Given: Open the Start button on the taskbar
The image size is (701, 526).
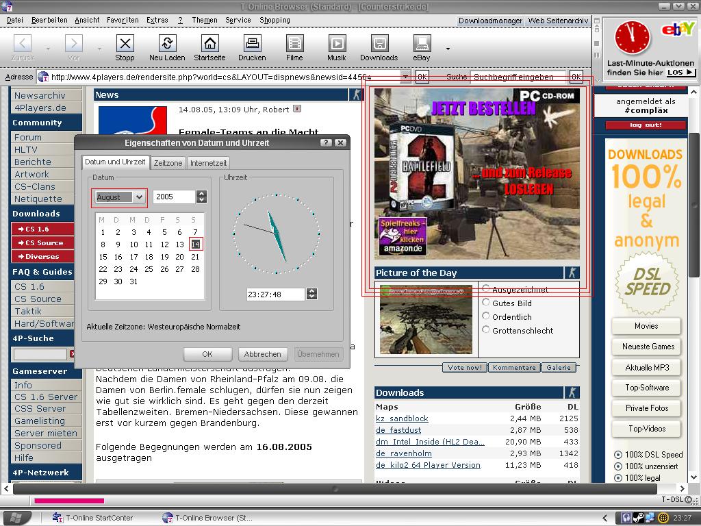Looking at the screenshot, I should click(16, 518).
